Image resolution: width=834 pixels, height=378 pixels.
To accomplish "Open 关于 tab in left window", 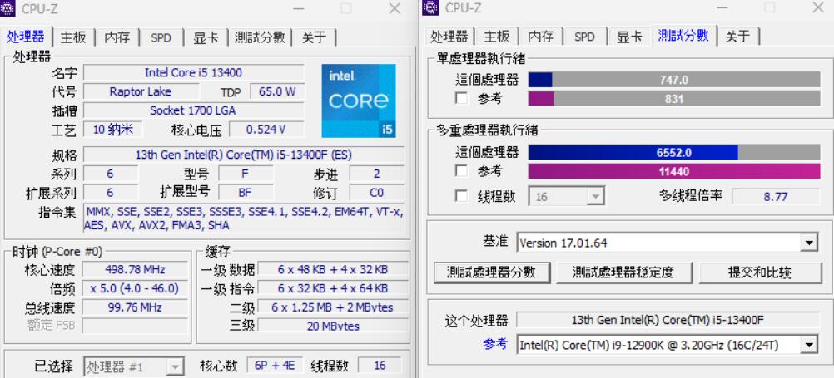I will tap(315, 37).
